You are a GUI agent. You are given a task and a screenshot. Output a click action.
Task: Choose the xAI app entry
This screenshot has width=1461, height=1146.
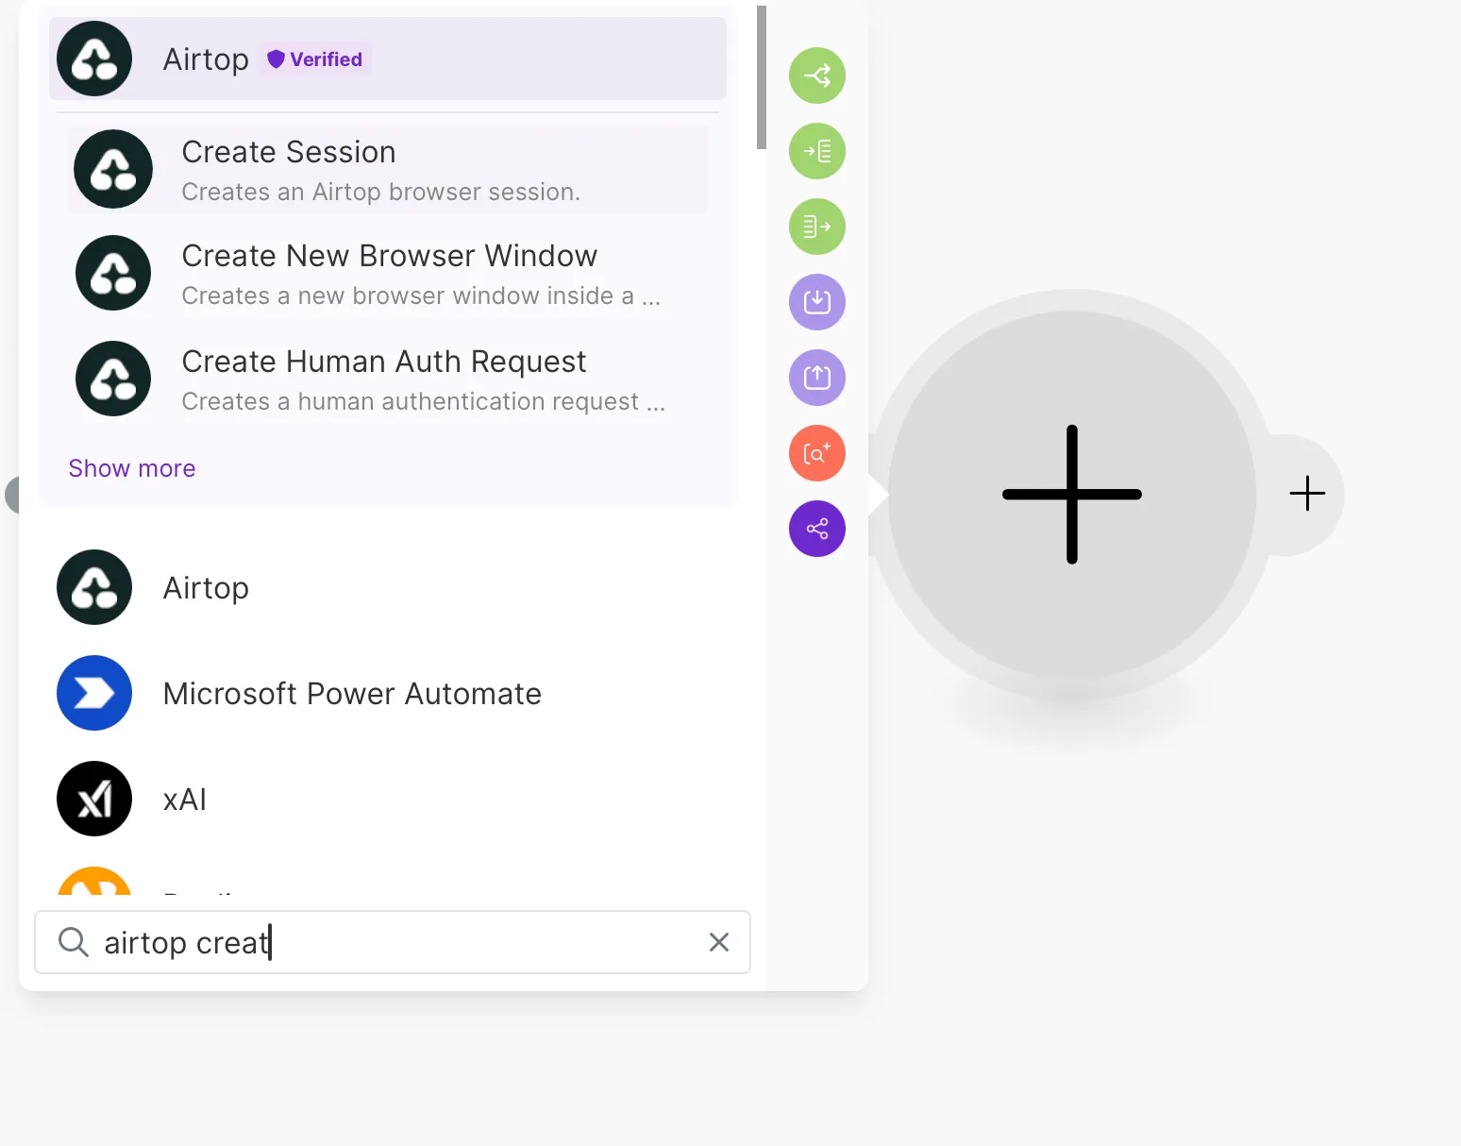[388, 799]
